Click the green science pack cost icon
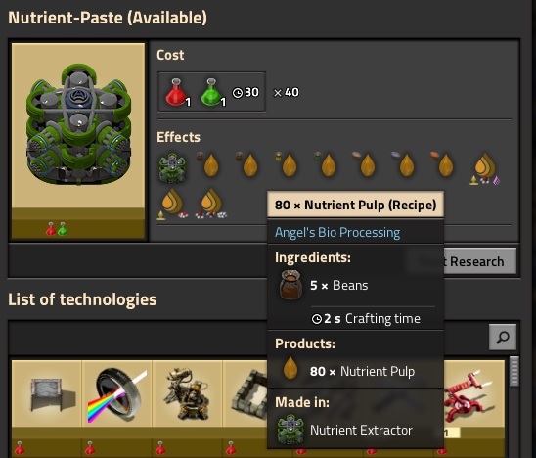 (213, 92)
